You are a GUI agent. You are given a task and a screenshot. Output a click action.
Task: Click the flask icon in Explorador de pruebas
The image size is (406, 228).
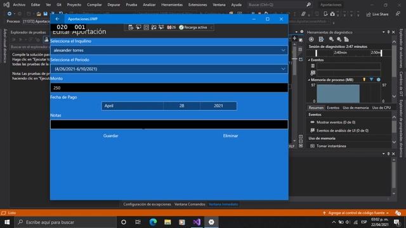[46, 39]
